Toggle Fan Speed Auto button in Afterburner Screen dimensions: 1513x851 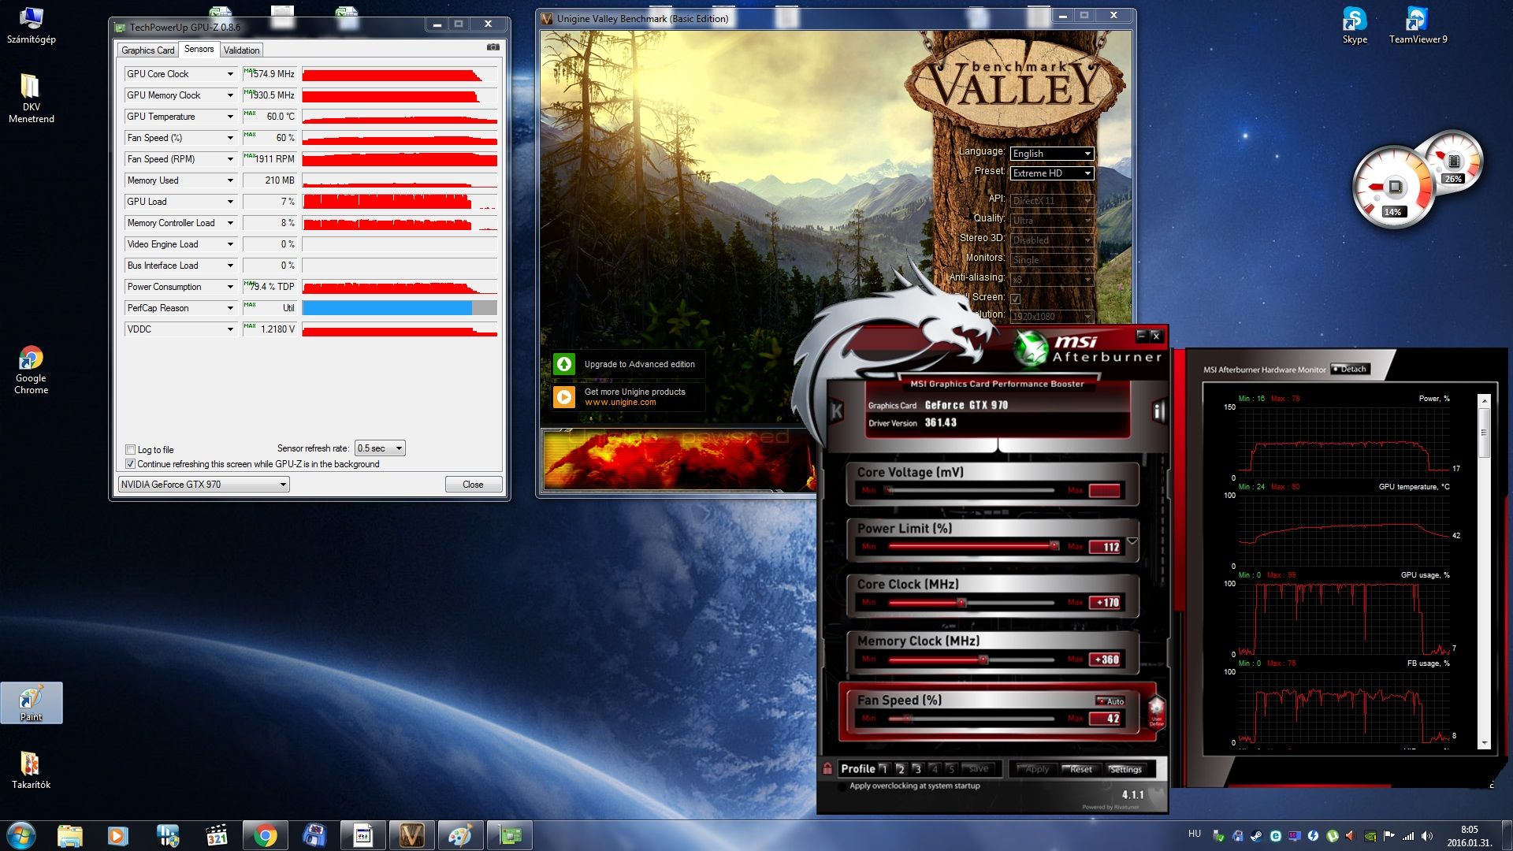(1110, 701)
